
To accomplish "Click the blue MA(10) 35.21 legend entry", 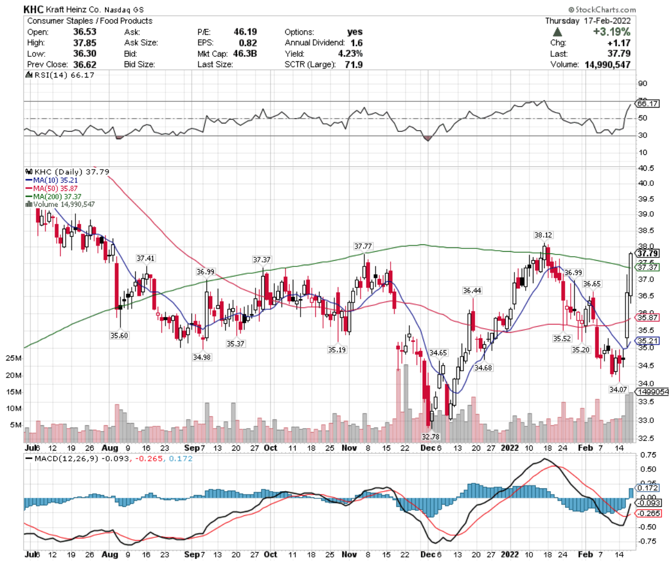I will 51,180.
